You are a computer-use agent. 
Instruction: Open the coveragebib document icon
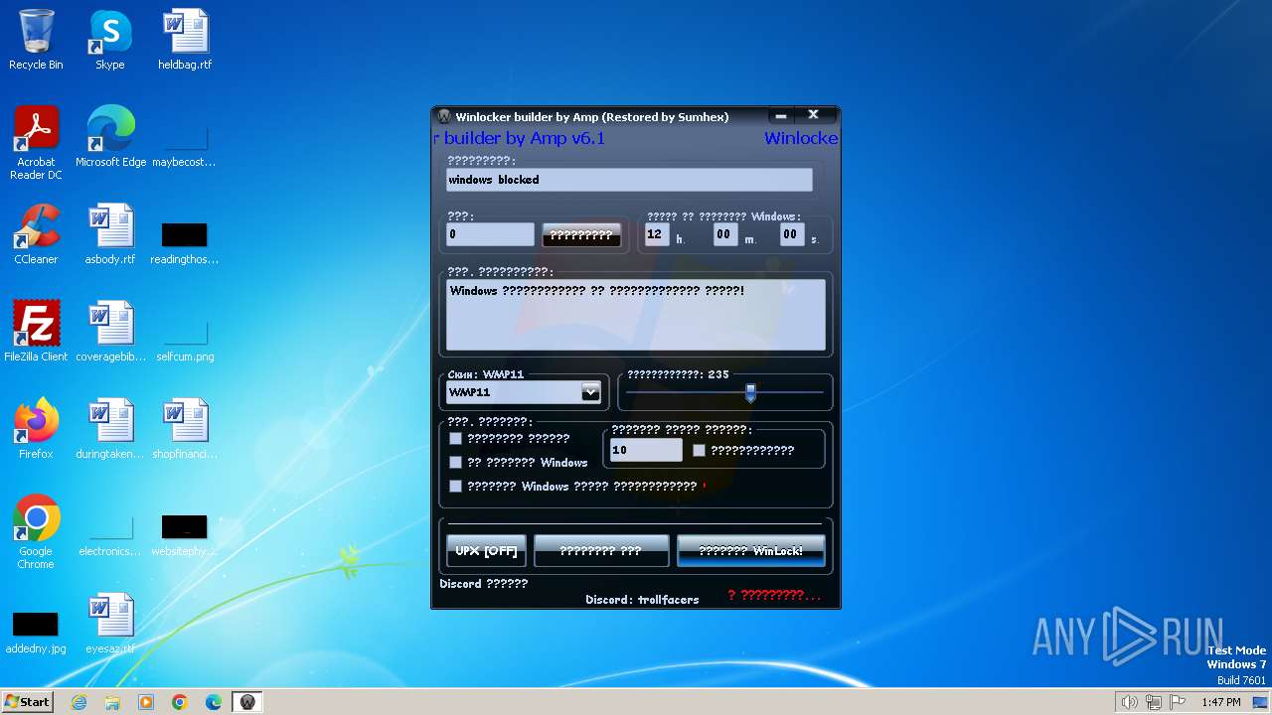pyautogui.click(x=110, y=332)
